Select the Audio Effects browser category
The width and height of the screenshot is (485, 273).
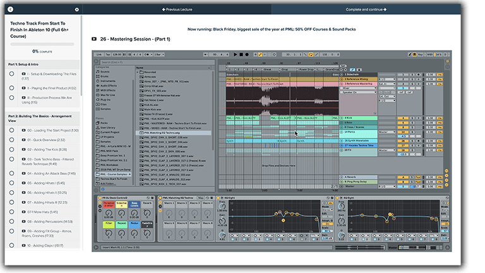click(x=108, y=85)
